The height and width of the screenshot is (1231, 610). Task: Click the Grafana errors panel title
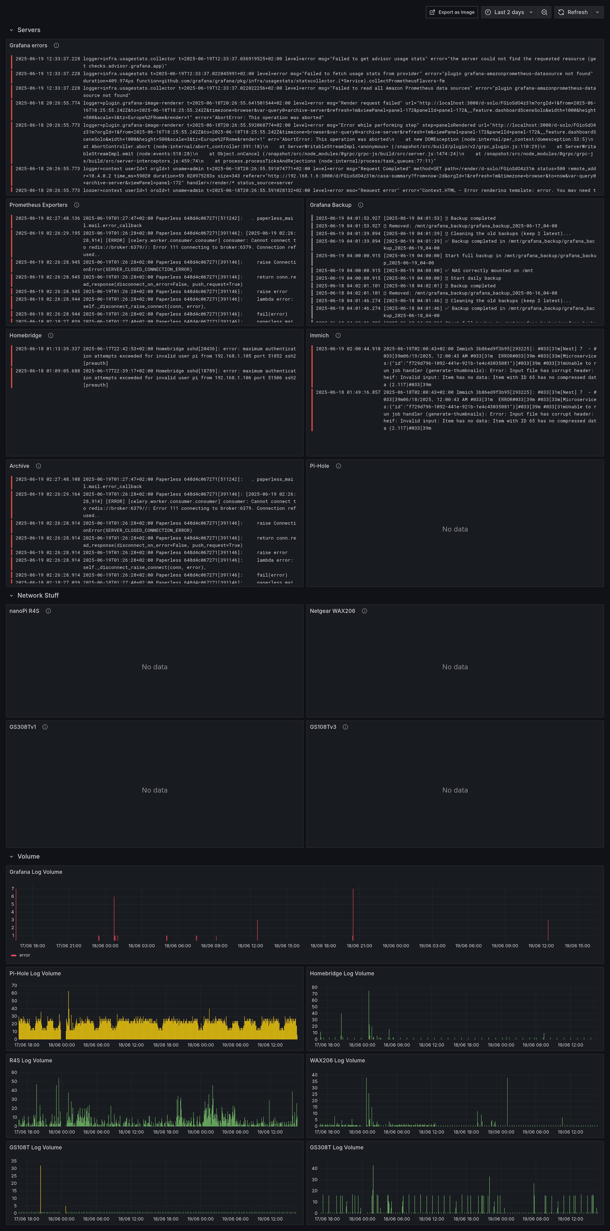click(28, 46)
